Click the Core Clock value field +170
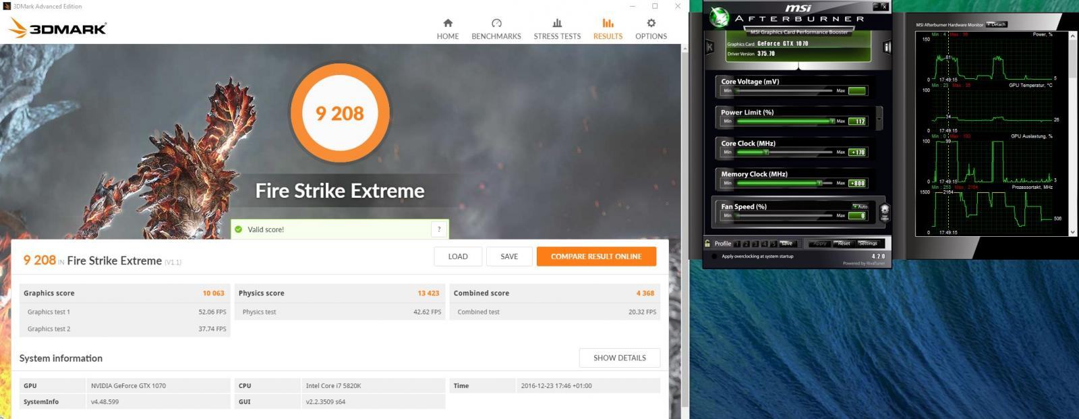This screenshot has width=1079, height=419. tap(857, 152)
